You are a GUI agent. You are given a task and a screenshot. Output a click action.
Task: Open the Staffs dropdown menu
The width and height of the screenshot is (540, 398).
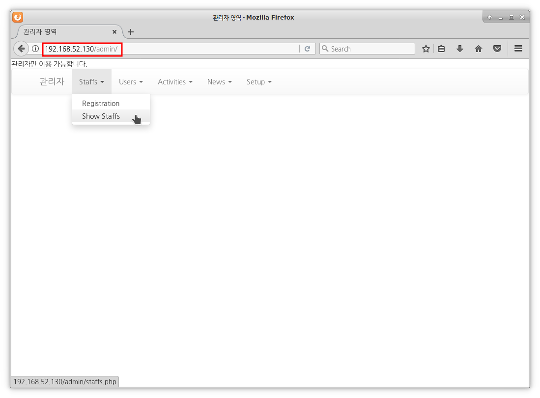[x=91, y=82]
